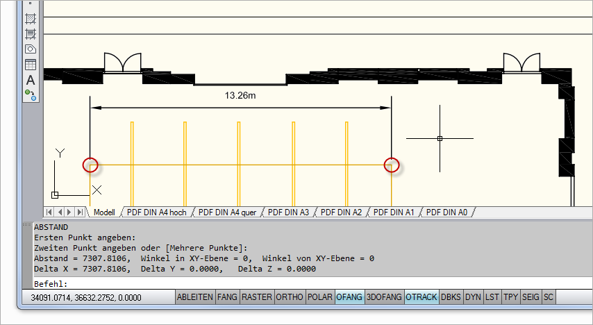Screen dimensions: 593x325
Task: Switch to PDF DIN A4 hoch tab
Action: click(157, 212)
